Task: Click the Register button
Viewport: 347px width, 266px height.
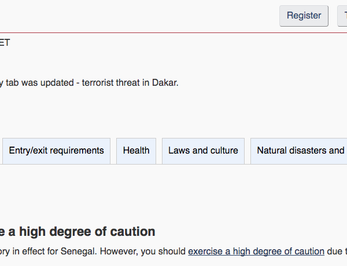Action: pos(304,16)
